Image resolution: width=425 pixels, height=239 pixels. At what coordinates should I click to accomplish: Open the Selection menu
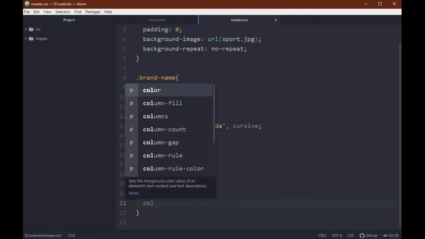coord(62,12)
